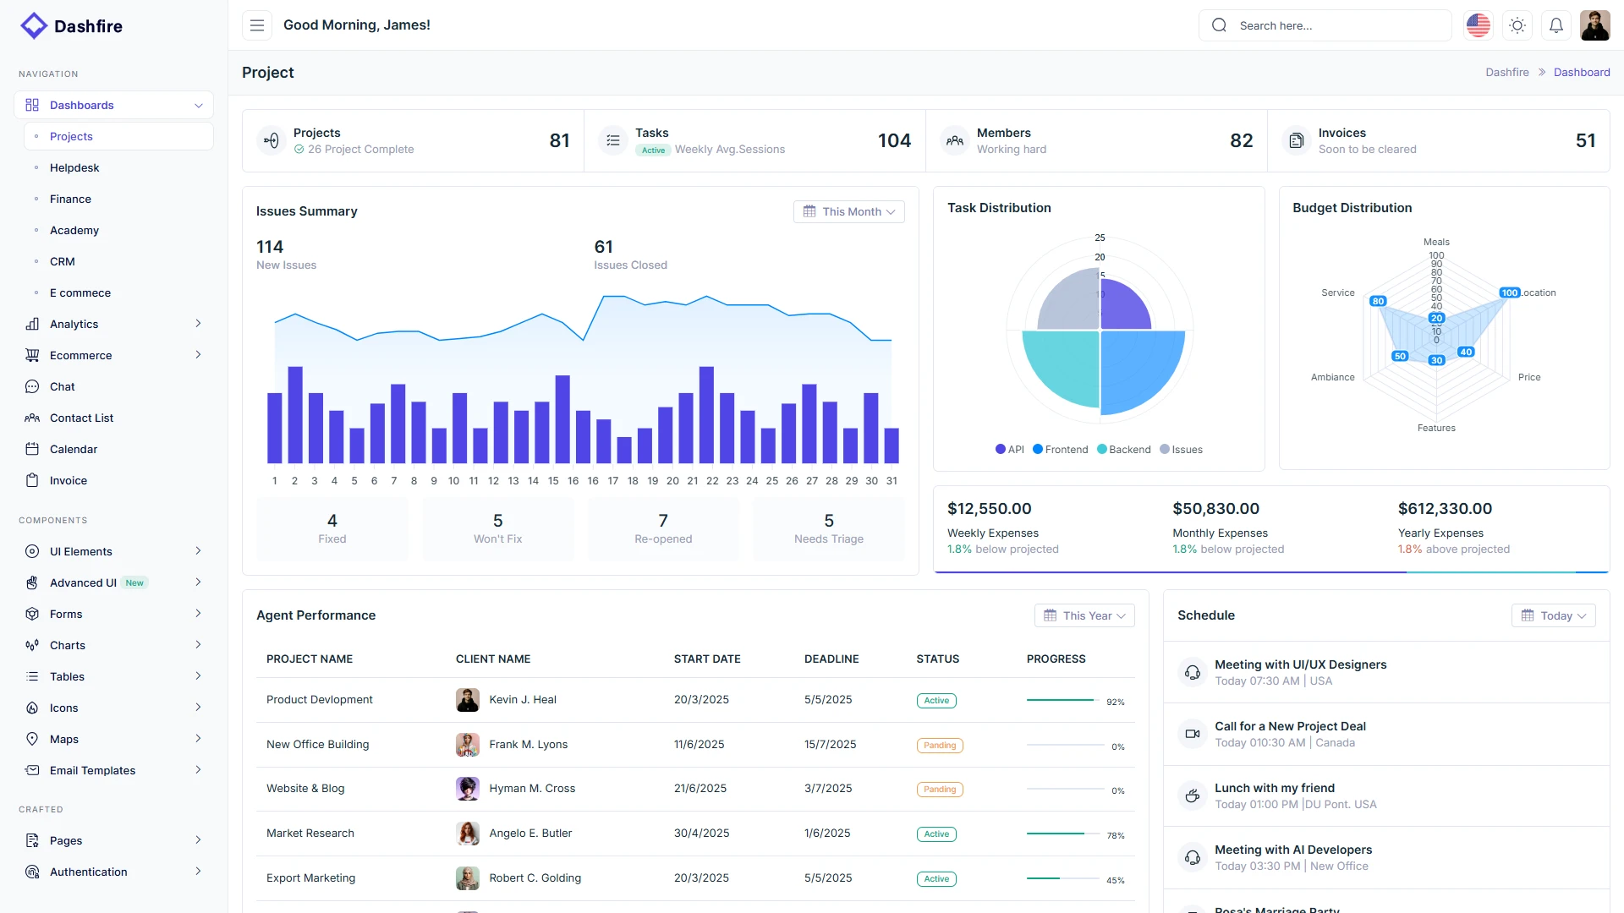Click the UI Elements circle icon
This screenshot has height=913, width=1624.
[x=32, y=551]
